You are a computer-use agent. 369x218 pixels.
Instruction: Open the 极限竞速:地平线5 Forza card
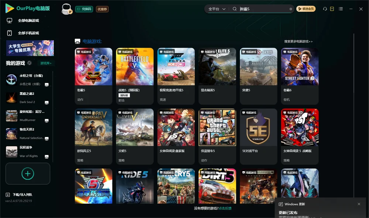(x=176, y=76)
